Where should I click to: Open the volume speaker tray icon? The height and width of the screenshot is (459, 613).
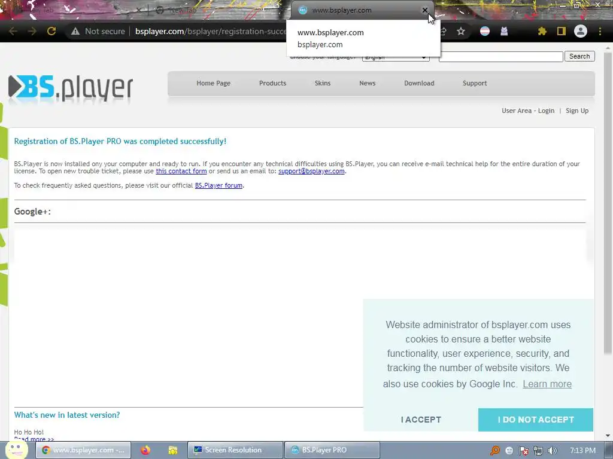pyautogui.click(x=553, y=451)
